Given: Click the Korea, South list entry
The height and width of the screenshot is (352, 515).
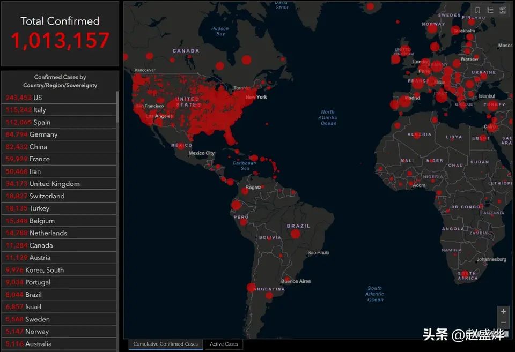Looking at the screenshot, I should click(59, 270).
